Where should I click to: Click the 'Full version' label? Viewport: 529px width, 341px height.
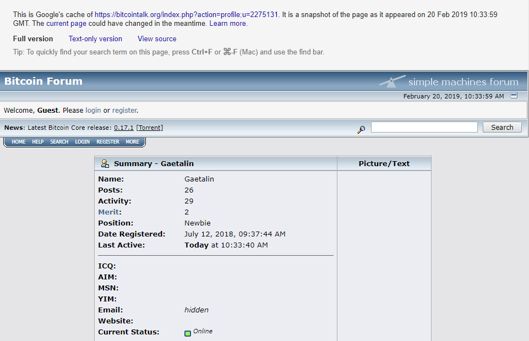coord(33,38)
